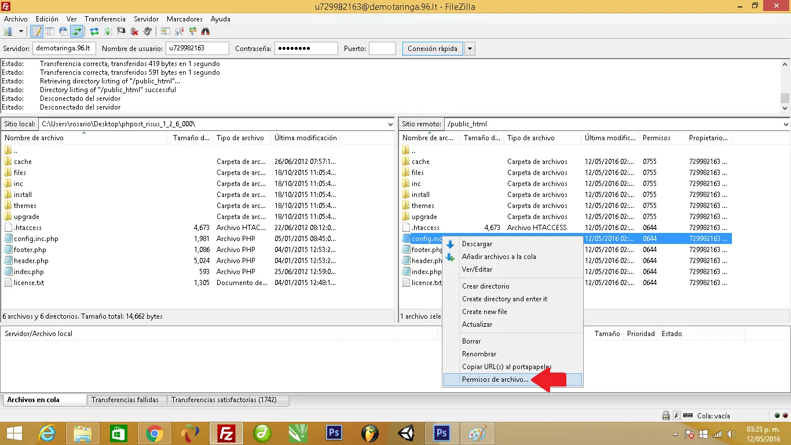Click the Puerto input field
791x445 pixels.
[x=382, y=49]
